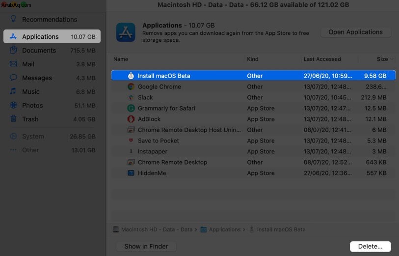Viewport: 399px width, 256px height.
Task: Click the Google Chrome app icon
Action: pyautogui.click(x=131, y=86)
